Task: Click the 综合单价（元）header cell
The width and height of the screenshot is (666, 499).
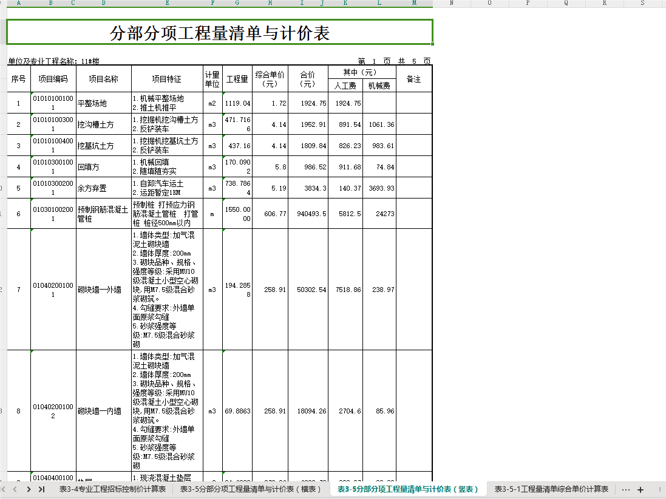Action: tap(270, 79)
